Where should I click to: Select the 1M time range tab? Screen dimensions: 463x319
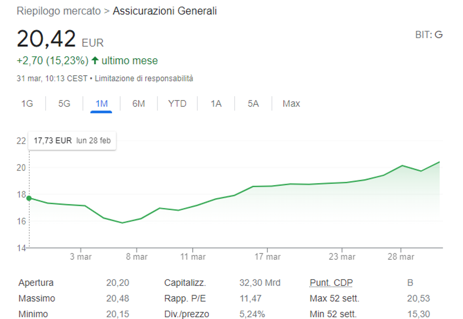click(x=102, y=104)
